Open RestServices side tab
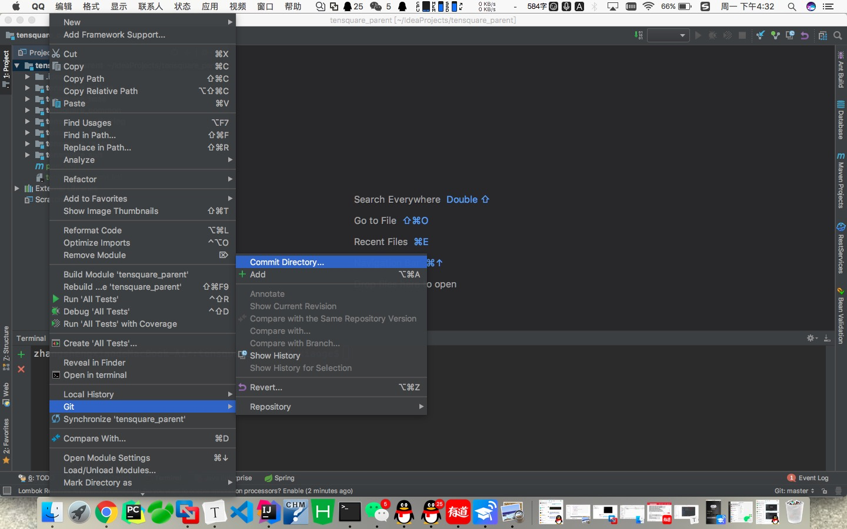 click(841, 248)
